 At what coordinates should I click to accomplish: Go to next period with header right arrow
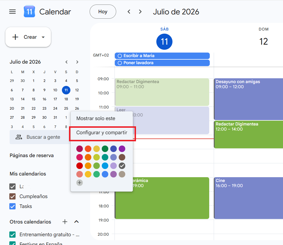(x=140, y=12)
